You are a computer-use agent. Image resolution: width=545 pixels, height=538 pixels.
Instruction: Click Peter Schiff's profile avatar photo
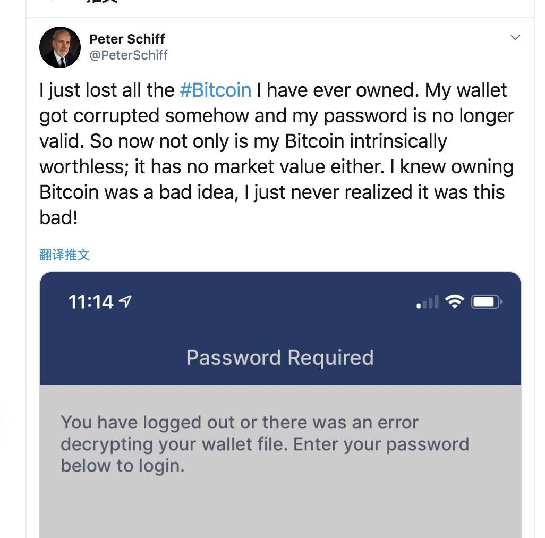click(59, 48)
